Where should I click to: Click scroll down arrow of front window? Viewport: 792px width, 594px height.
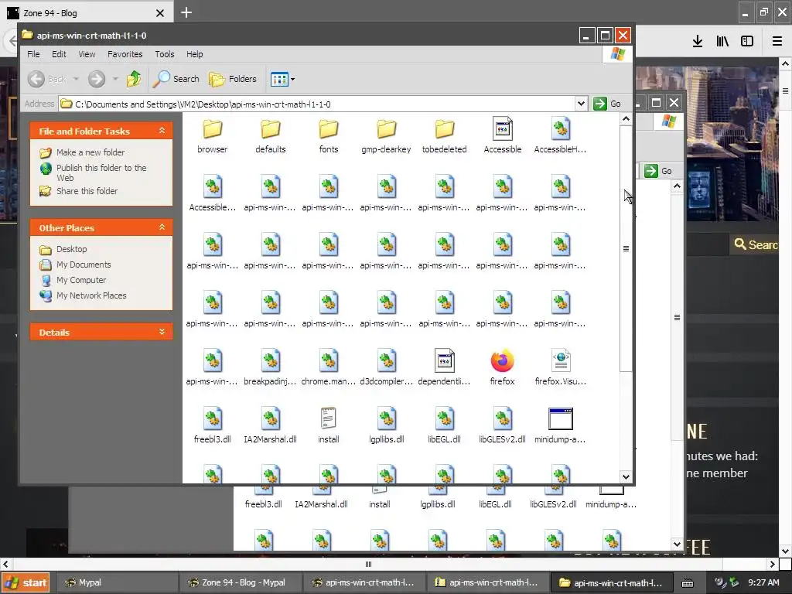click(626, 476)
